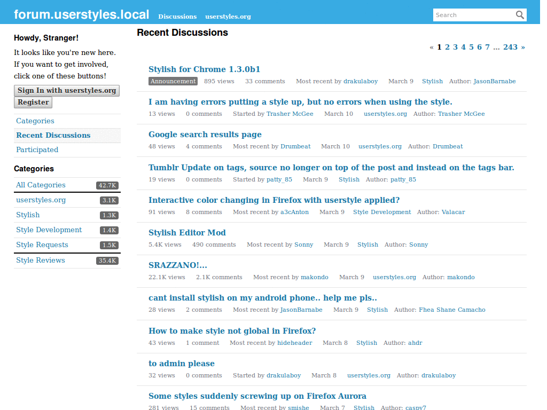Go to page 7 of discussions
This screenshot has height=410, width=547.
pyautogui.click(x=487, y=47)
